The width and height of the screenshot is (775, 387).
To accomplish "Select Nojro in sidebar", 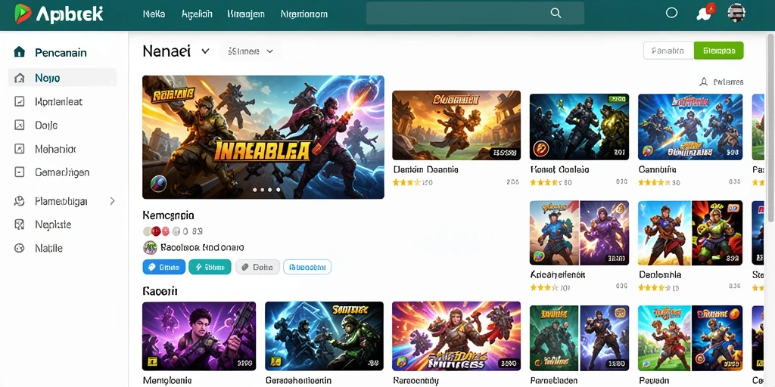I will [62, 78].
